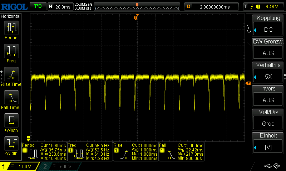Click the waveform memory overview bar
The image size is (286, 171).
click(x=137, y=7)
